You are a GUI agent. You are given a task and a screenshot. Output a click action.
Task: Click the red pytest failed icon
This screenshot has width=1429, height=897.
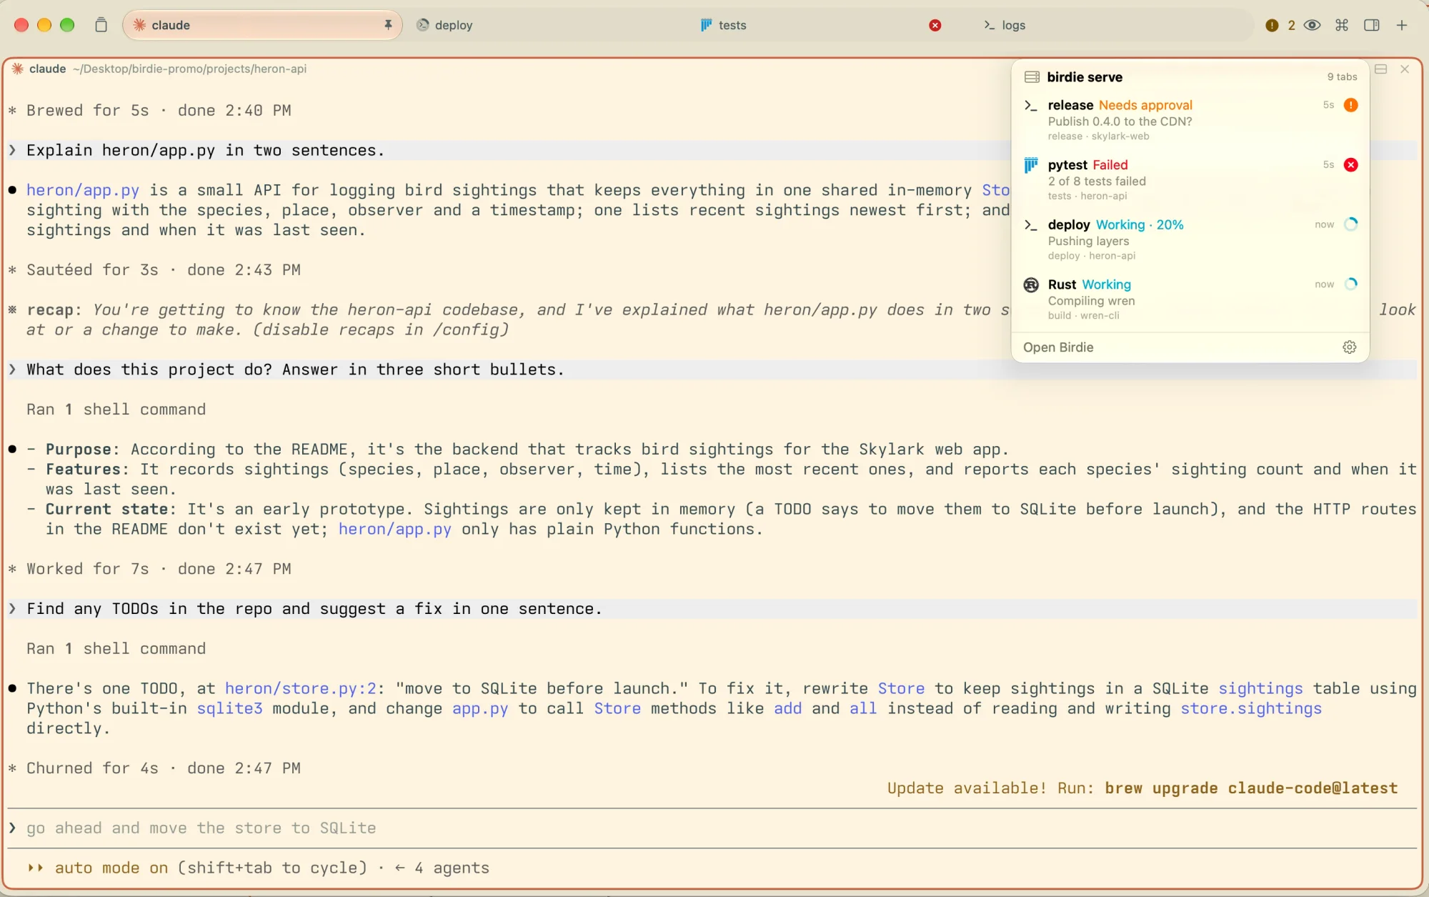click(1350, 165)
